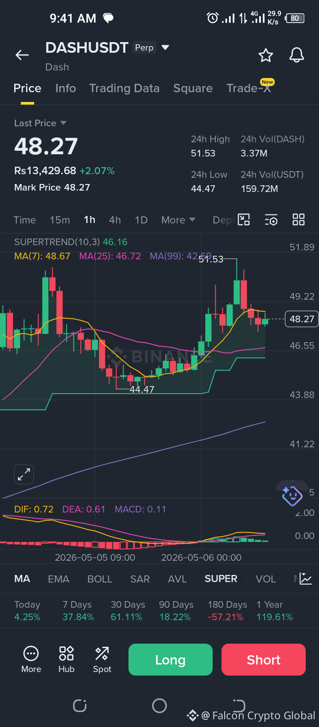Select the 15m chart interval
The image size is (319, 727).
60,220
